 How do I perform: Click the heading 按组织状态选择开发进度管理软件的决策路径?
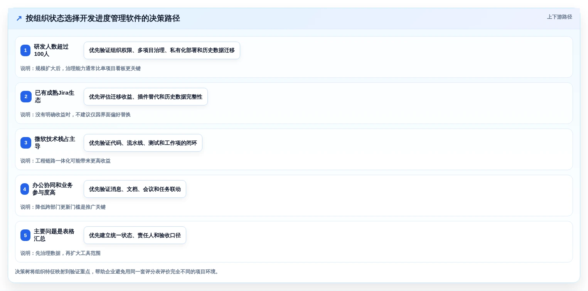pos(103,18)
